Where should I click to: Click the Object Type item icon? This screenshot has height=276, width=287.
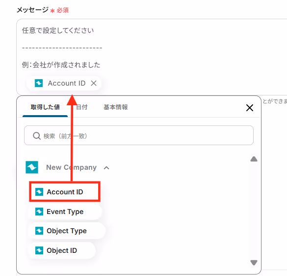(x=39, y=231)
